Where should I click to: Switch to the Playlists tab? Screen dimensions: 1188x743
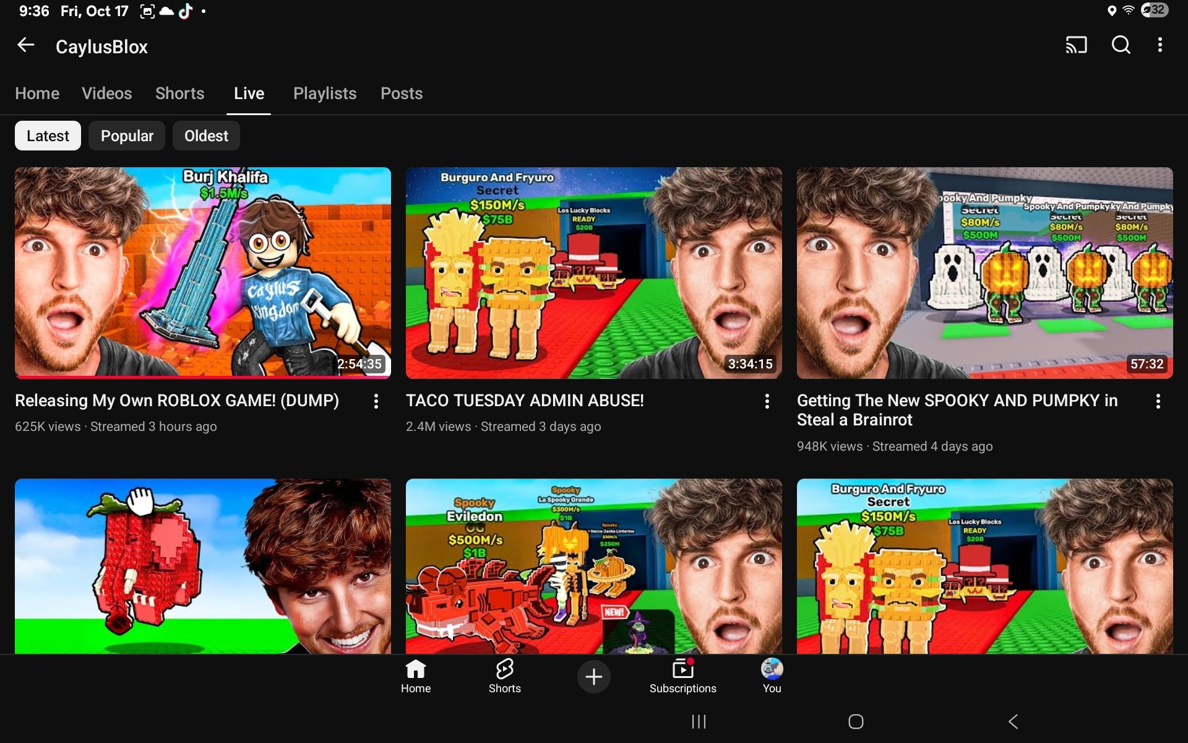[324, 93]
